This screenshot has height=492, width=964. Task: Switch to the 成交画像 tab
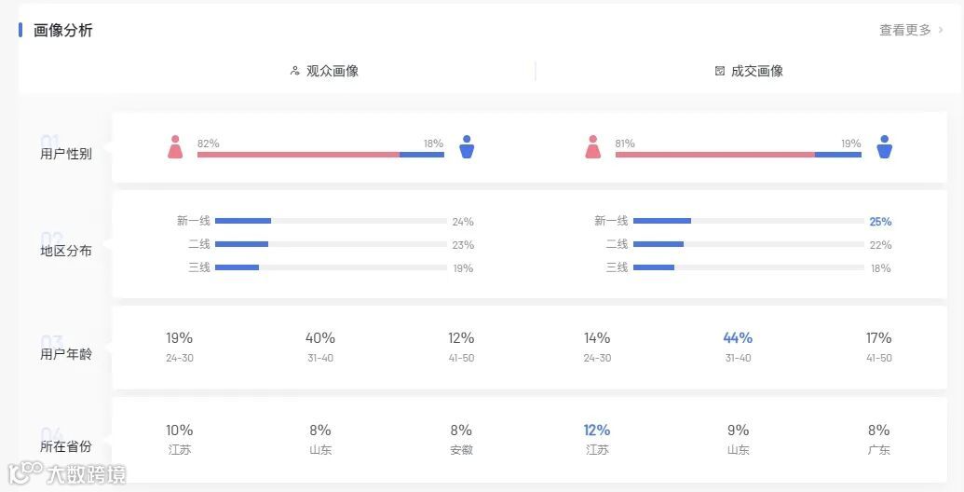click(x=756, y=71)
